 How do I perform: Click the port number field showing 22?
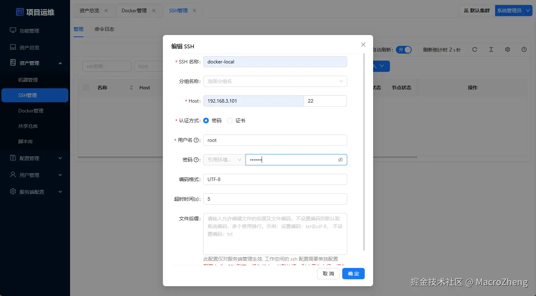click(325, 101)
